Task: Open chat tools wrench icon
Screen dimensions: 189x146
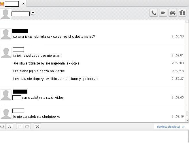Action: [x=37, y=126]
